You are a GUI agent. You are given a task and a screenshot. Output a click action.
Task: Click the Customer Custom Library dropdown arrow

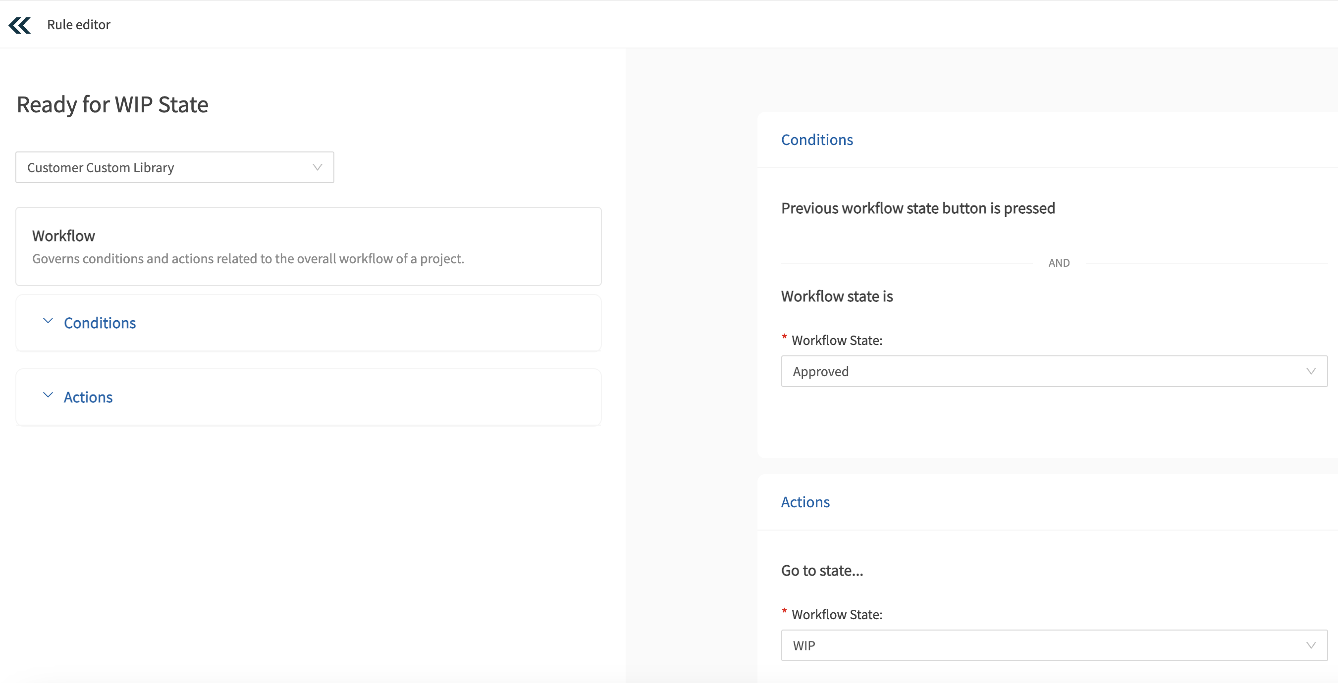(x=318, y=167)
